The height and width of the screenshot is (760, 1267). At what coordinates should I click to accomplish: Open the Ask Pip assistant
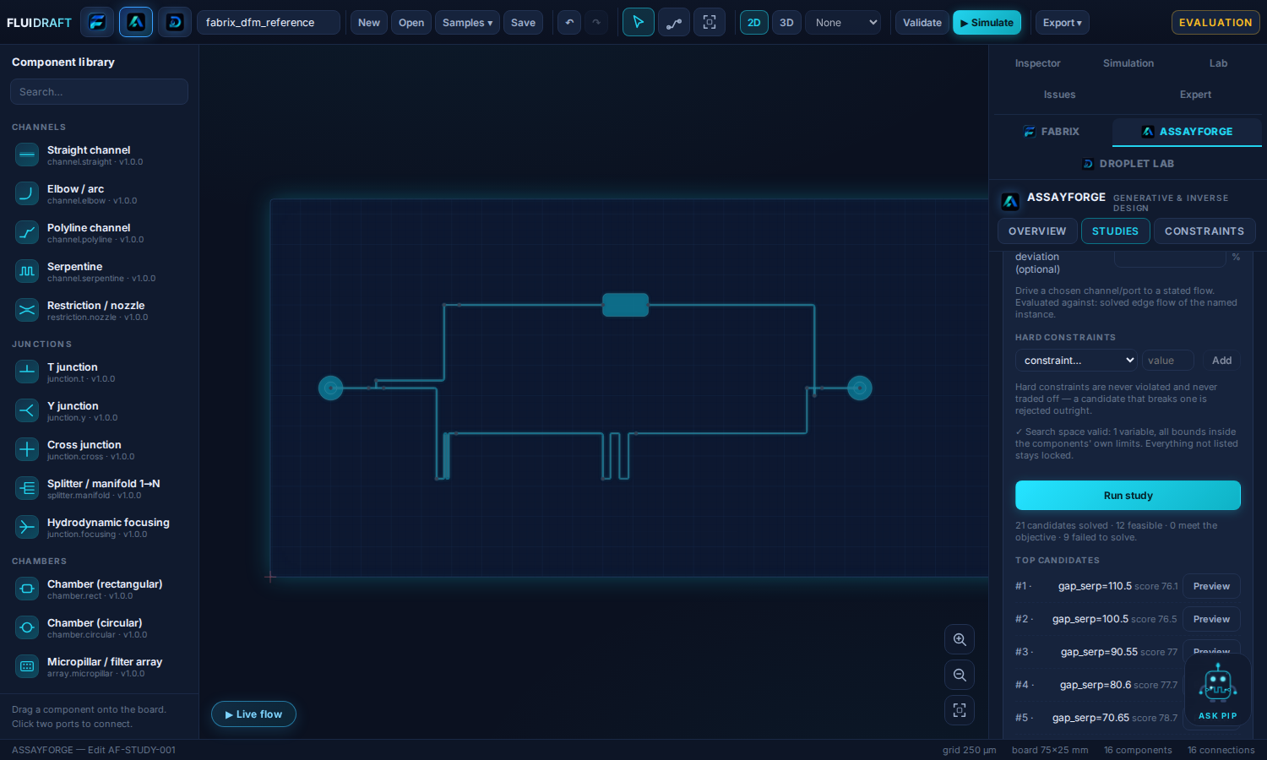click(x=1217, y=690)
